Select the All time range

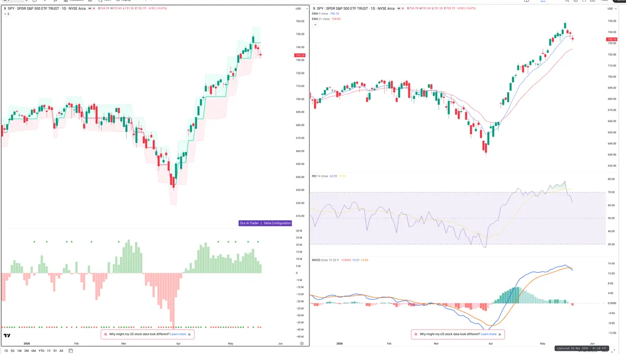(x=61, y=351)
